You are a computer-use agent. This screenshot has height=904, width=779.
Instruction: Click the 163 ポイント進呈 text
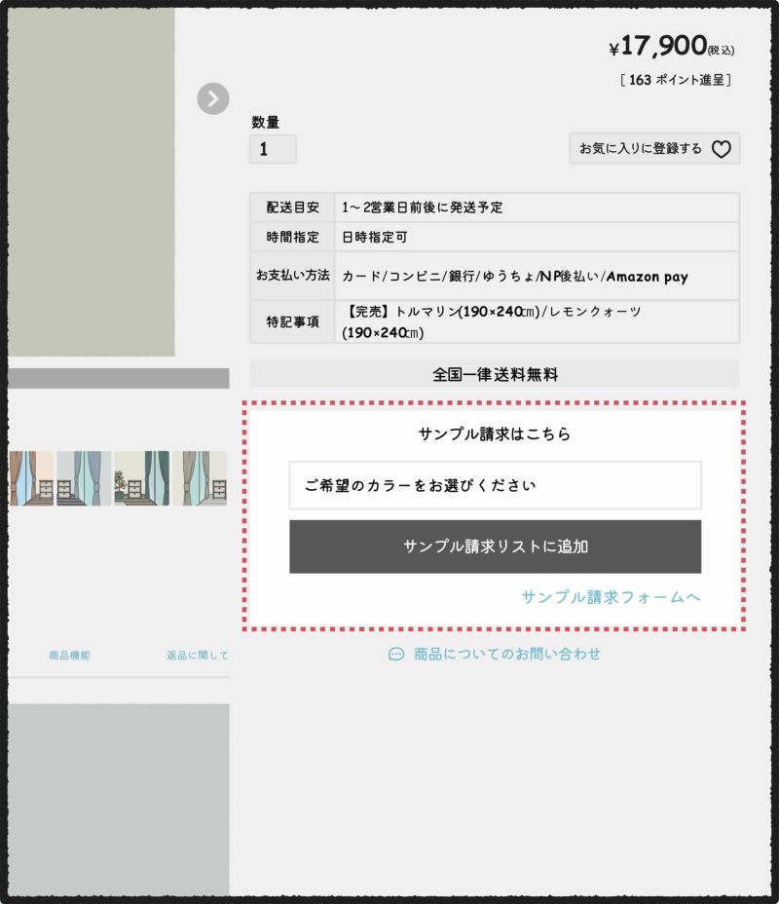tap(676, 80)
